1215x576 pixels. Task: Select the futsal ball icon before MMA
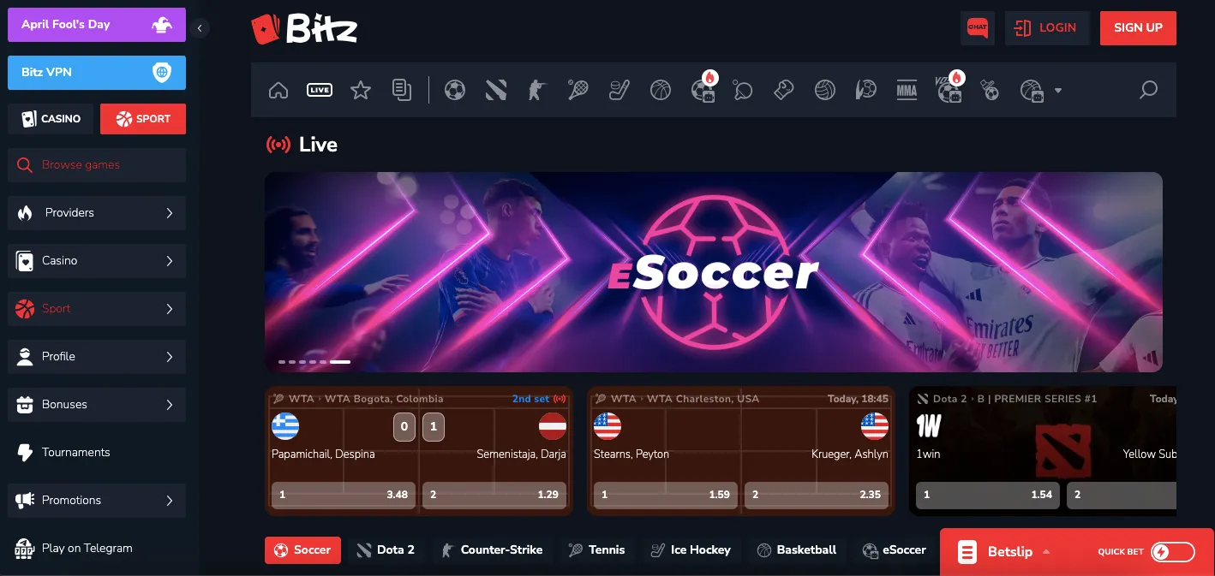tap(866, 90)
